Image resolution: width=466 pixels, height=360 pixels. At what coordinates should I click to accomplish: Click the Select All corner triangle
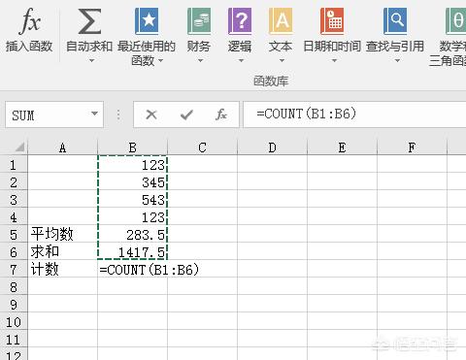pos(20,147)
